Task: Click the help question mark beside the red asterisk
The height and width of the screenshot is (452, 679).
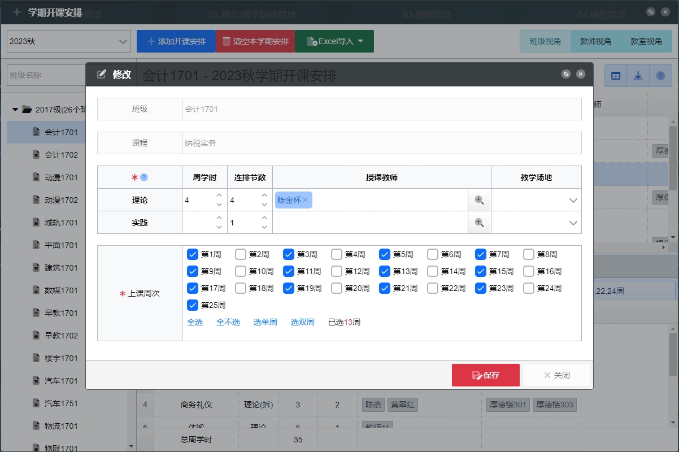Action: tap(144, 177)
